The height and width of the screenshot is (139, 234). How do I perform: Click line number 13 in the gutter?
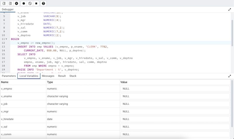(x=3, y=47)
